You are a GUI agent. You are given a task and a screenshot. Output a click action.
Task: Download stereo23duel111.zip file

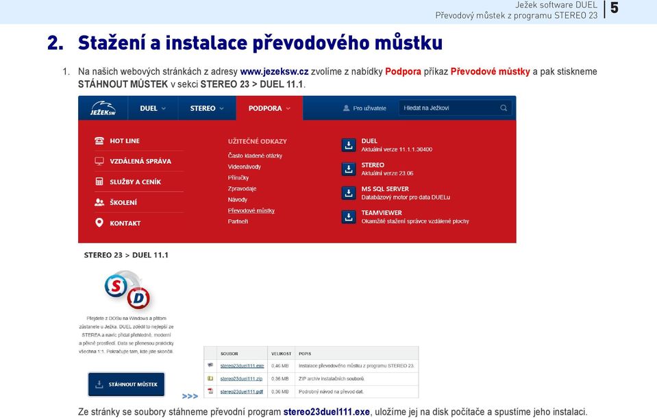pos(241,378)
